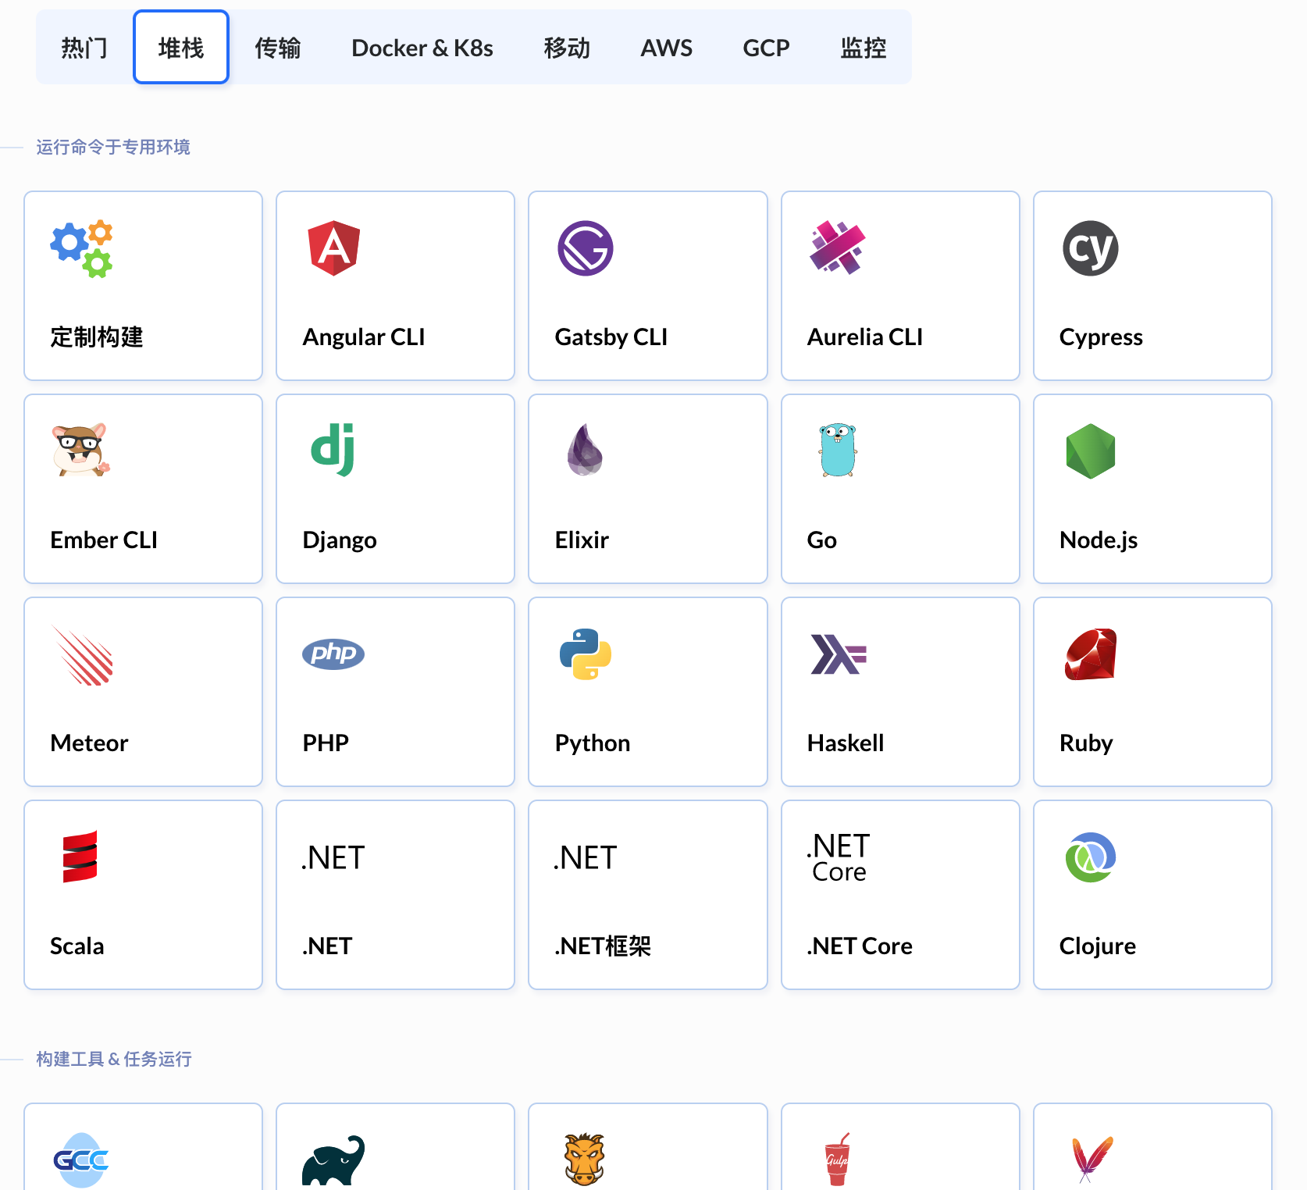
Task: Click the 构建工具 & 任务运行 section heading
Action: tap(114, 1059)
